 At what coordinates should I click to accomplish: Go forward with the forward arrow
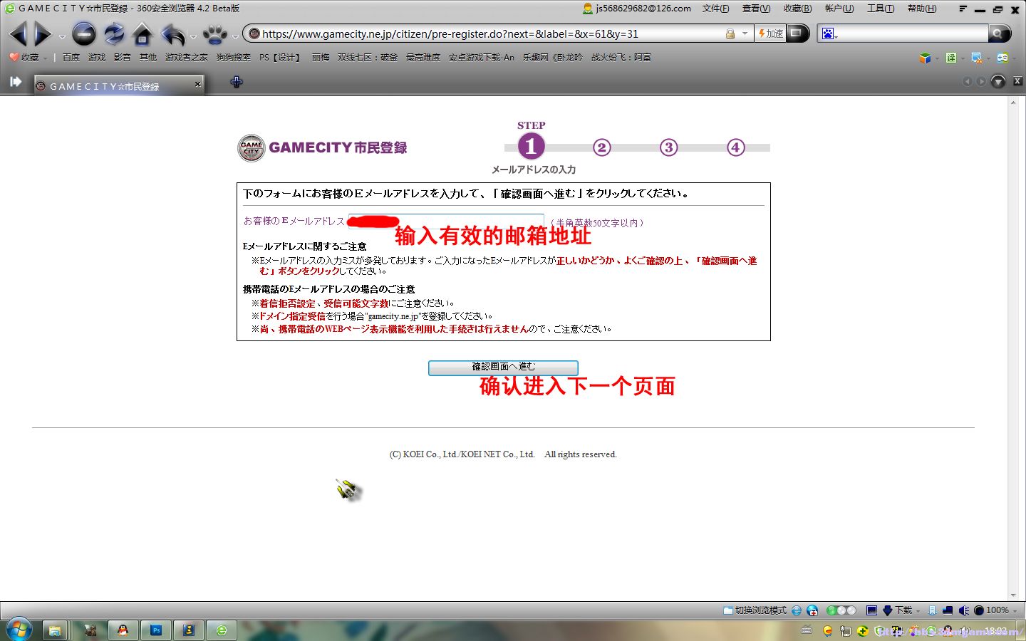coord(43,33)
